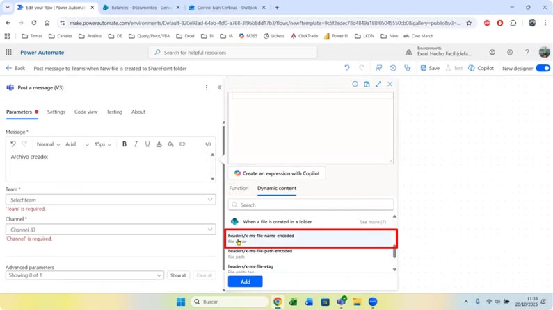This screenshot has width=553, height=310.
Task: Open the Flow checker stethoscope icon
Action: point(408,68)
